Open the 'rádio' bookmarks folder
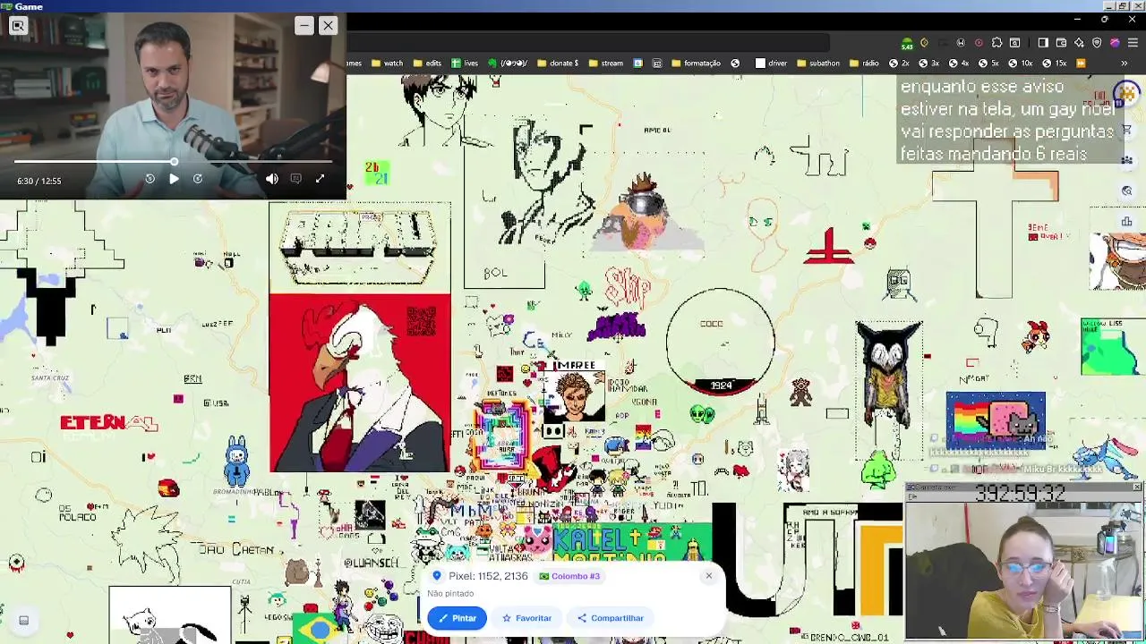 pos(864,64)
